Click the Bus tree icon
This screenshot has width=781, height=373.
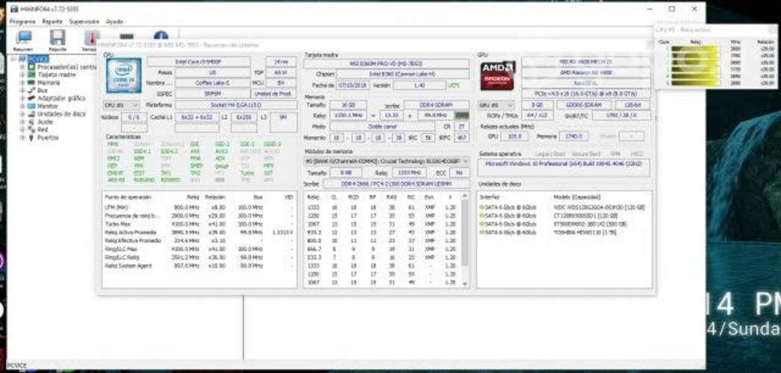[x=32, y=90]
